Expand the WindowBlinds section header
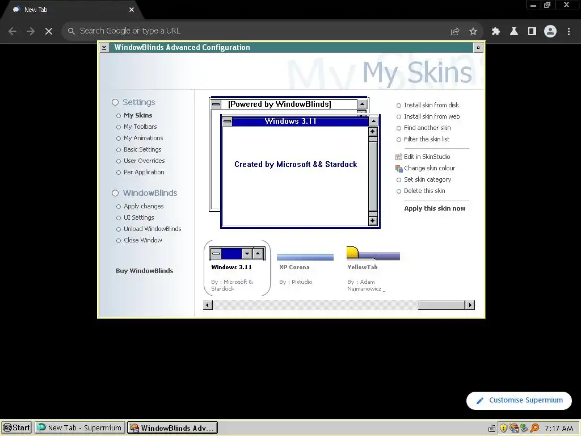The height and width of the screenshot is (436, 581). [145, 193]
